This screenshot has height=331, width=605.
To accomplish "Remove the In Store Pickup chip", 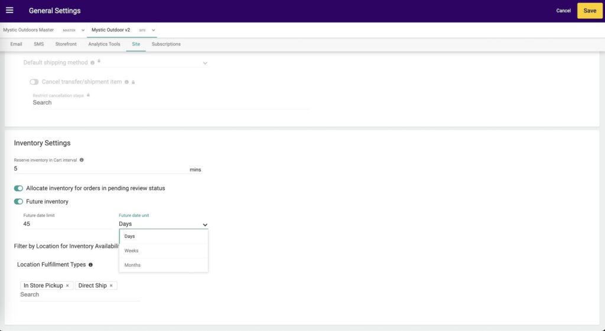I will coord(67,286).
